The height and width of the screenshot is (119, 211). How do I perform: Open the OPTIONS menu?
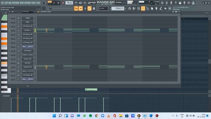click(27, 3)
